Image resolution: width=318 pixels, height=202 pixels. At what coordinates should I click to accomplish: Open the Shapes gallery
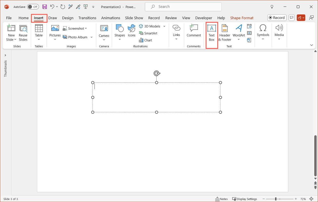pyautogui.click(x=120, y=33)
